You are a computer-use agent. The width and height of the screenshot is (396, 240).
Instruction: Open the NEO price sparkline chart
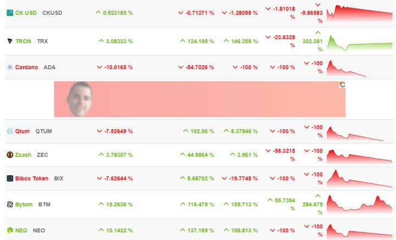pyautogui.click(x=360, y=230)
